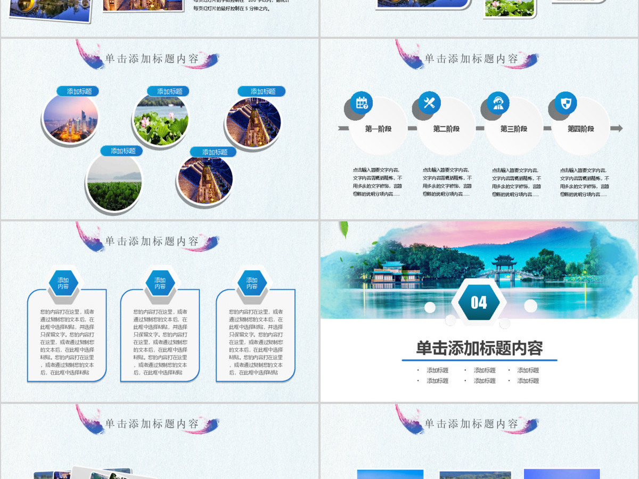Select the middle 添加内容 hexagon
The width and height of the screenshot is (639, 479).
click(160, 283)
